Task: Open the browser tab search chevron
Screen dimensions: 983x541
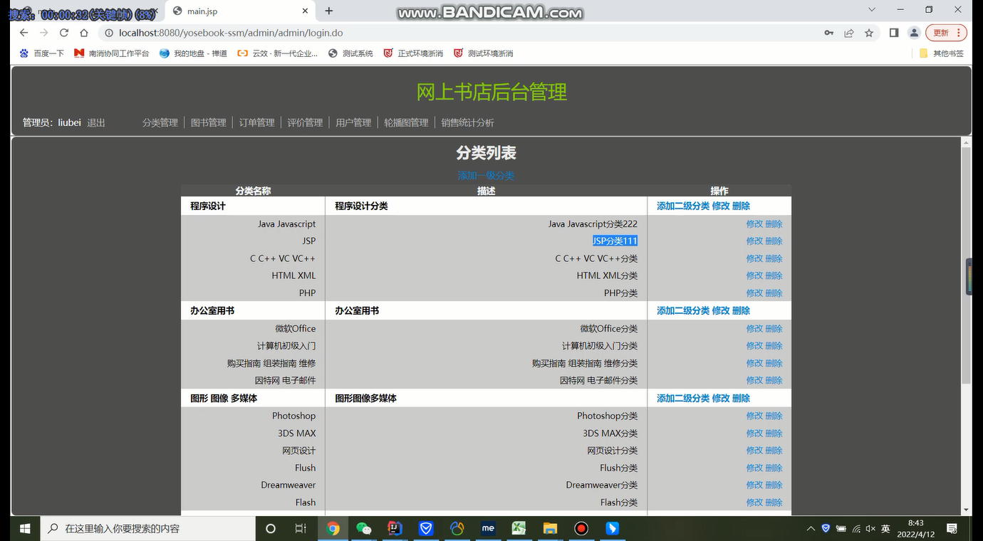Action: tap(872, 9)
